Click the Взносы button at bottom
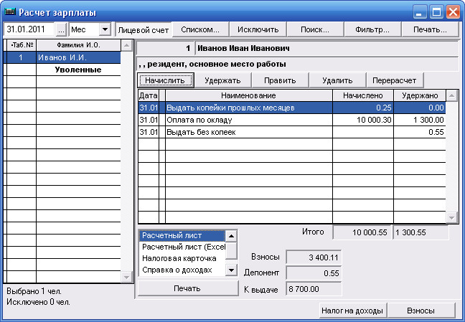This screenshot has height=322, width=465. [421, 311]
